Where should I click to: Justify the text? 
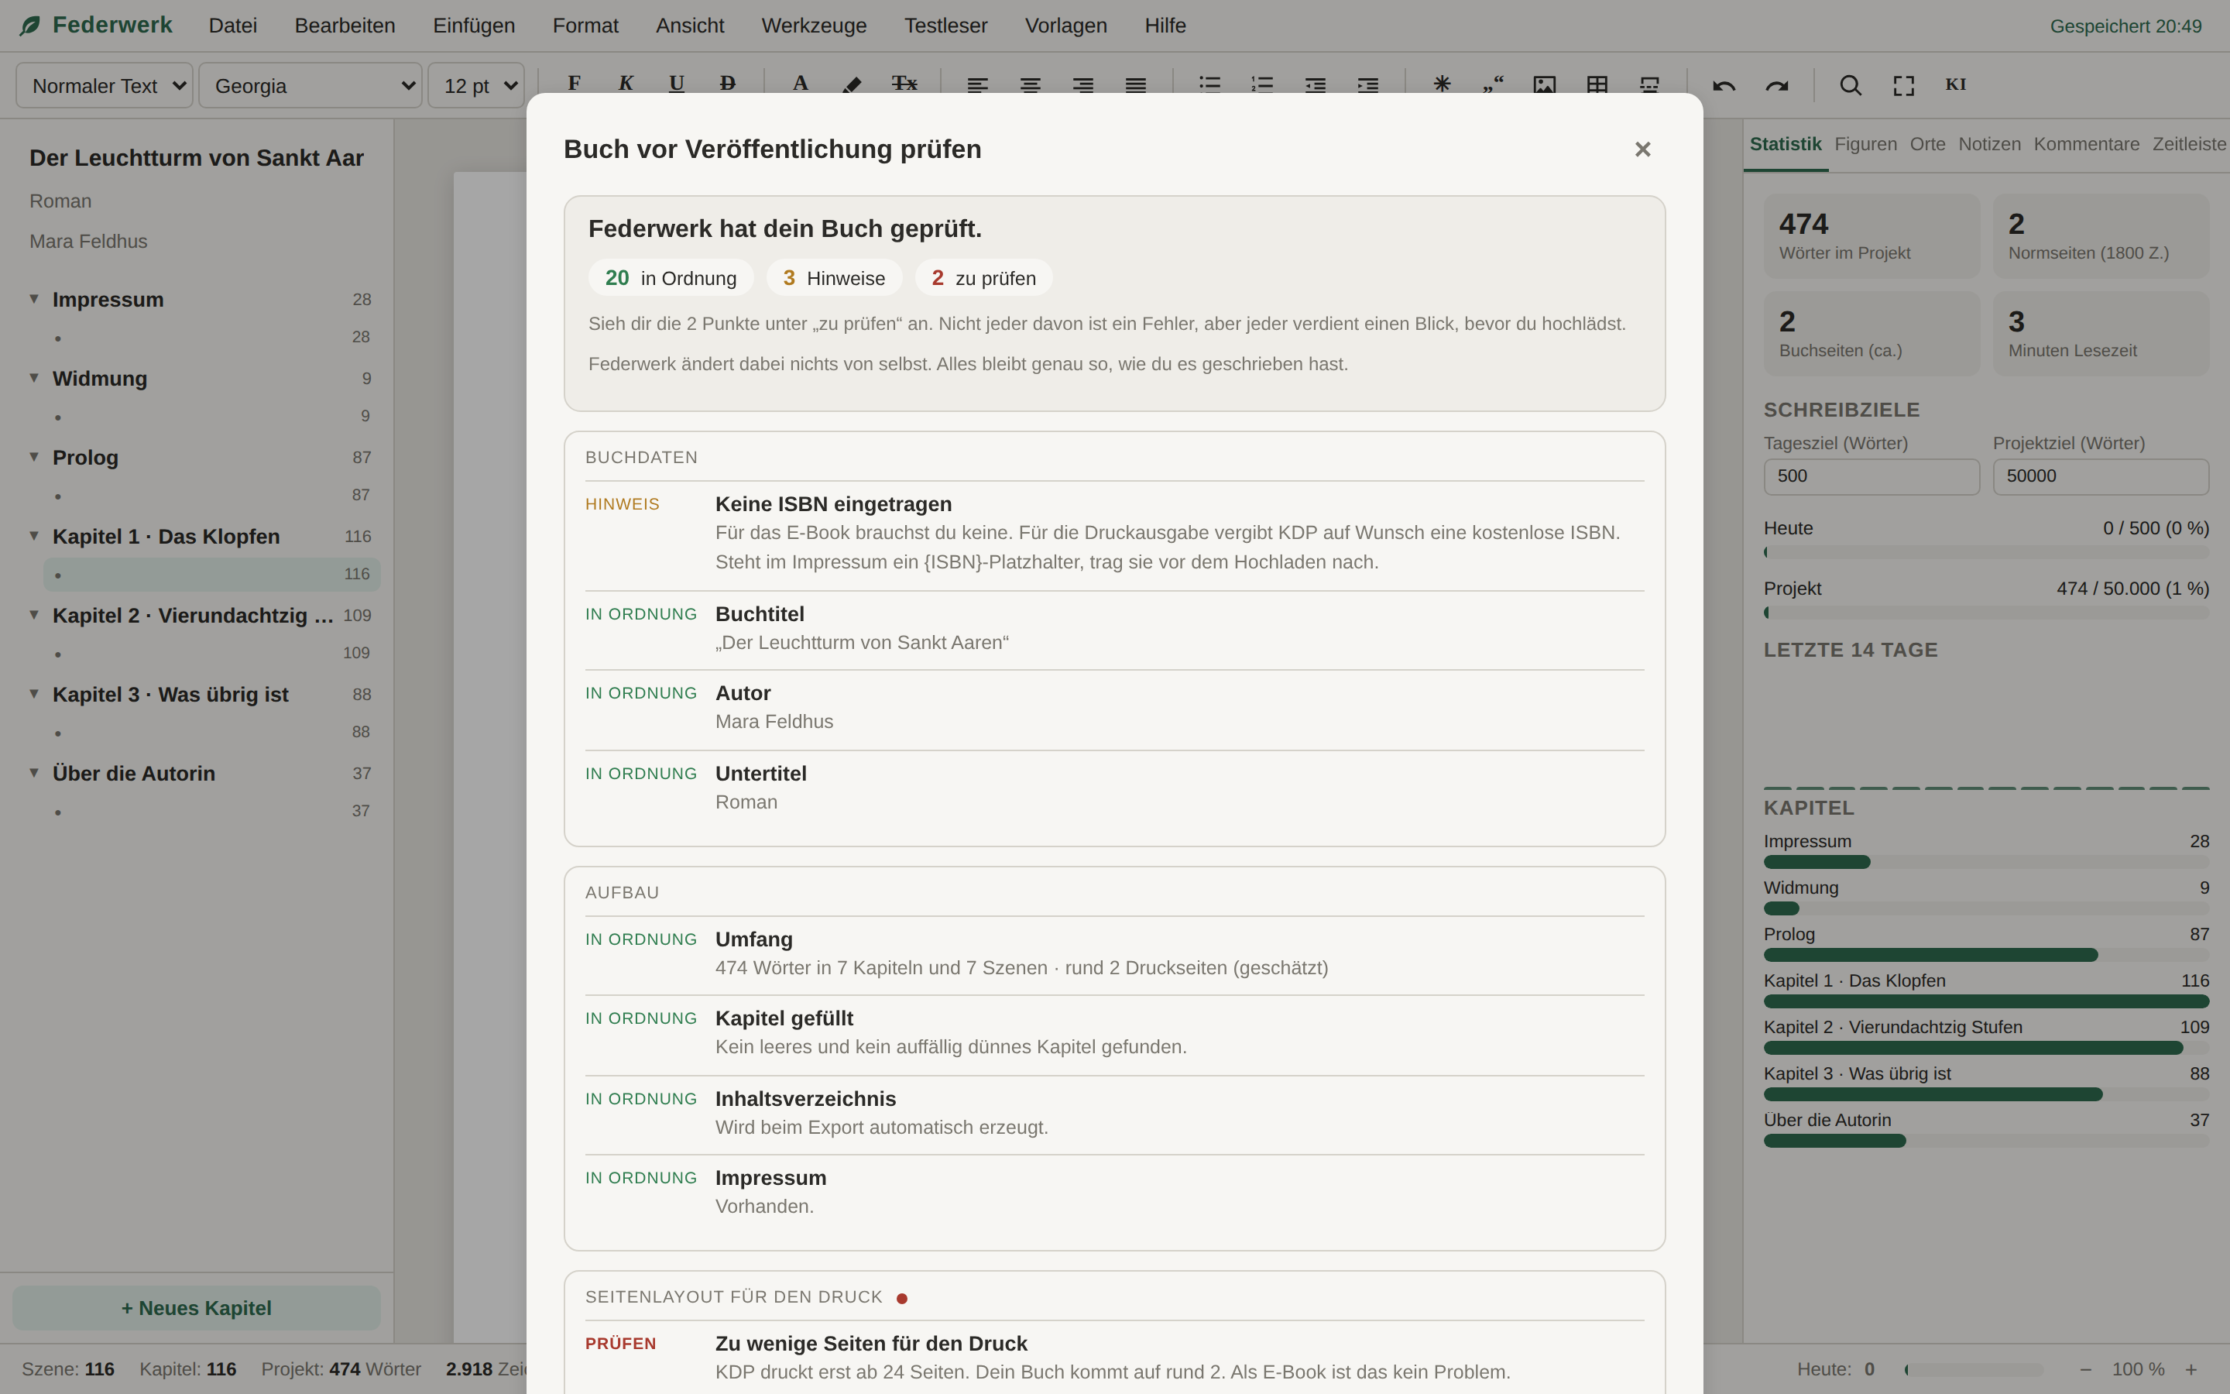(1135, 85)
